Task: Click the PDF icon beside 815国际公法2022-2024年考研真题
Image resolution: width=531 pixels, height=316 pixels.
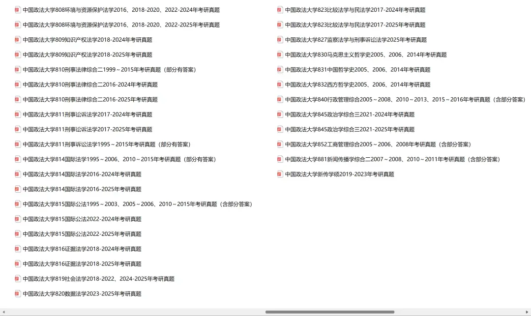Action: tap(17, 219)
